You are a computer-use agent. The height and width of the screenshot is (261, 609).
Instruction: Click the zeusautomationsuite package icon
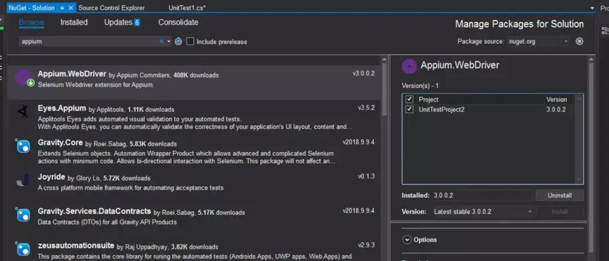tap(23, 249)
